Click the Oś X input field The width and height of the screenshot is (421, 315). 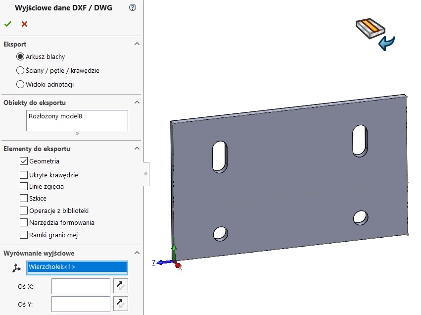(x=81, y=286)
